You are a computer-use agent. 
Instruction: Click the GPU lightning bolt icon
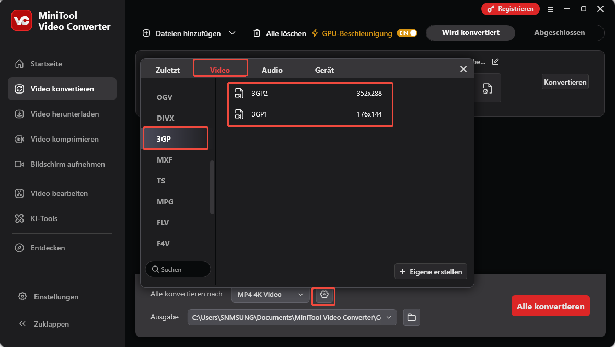tap(315, 33)
